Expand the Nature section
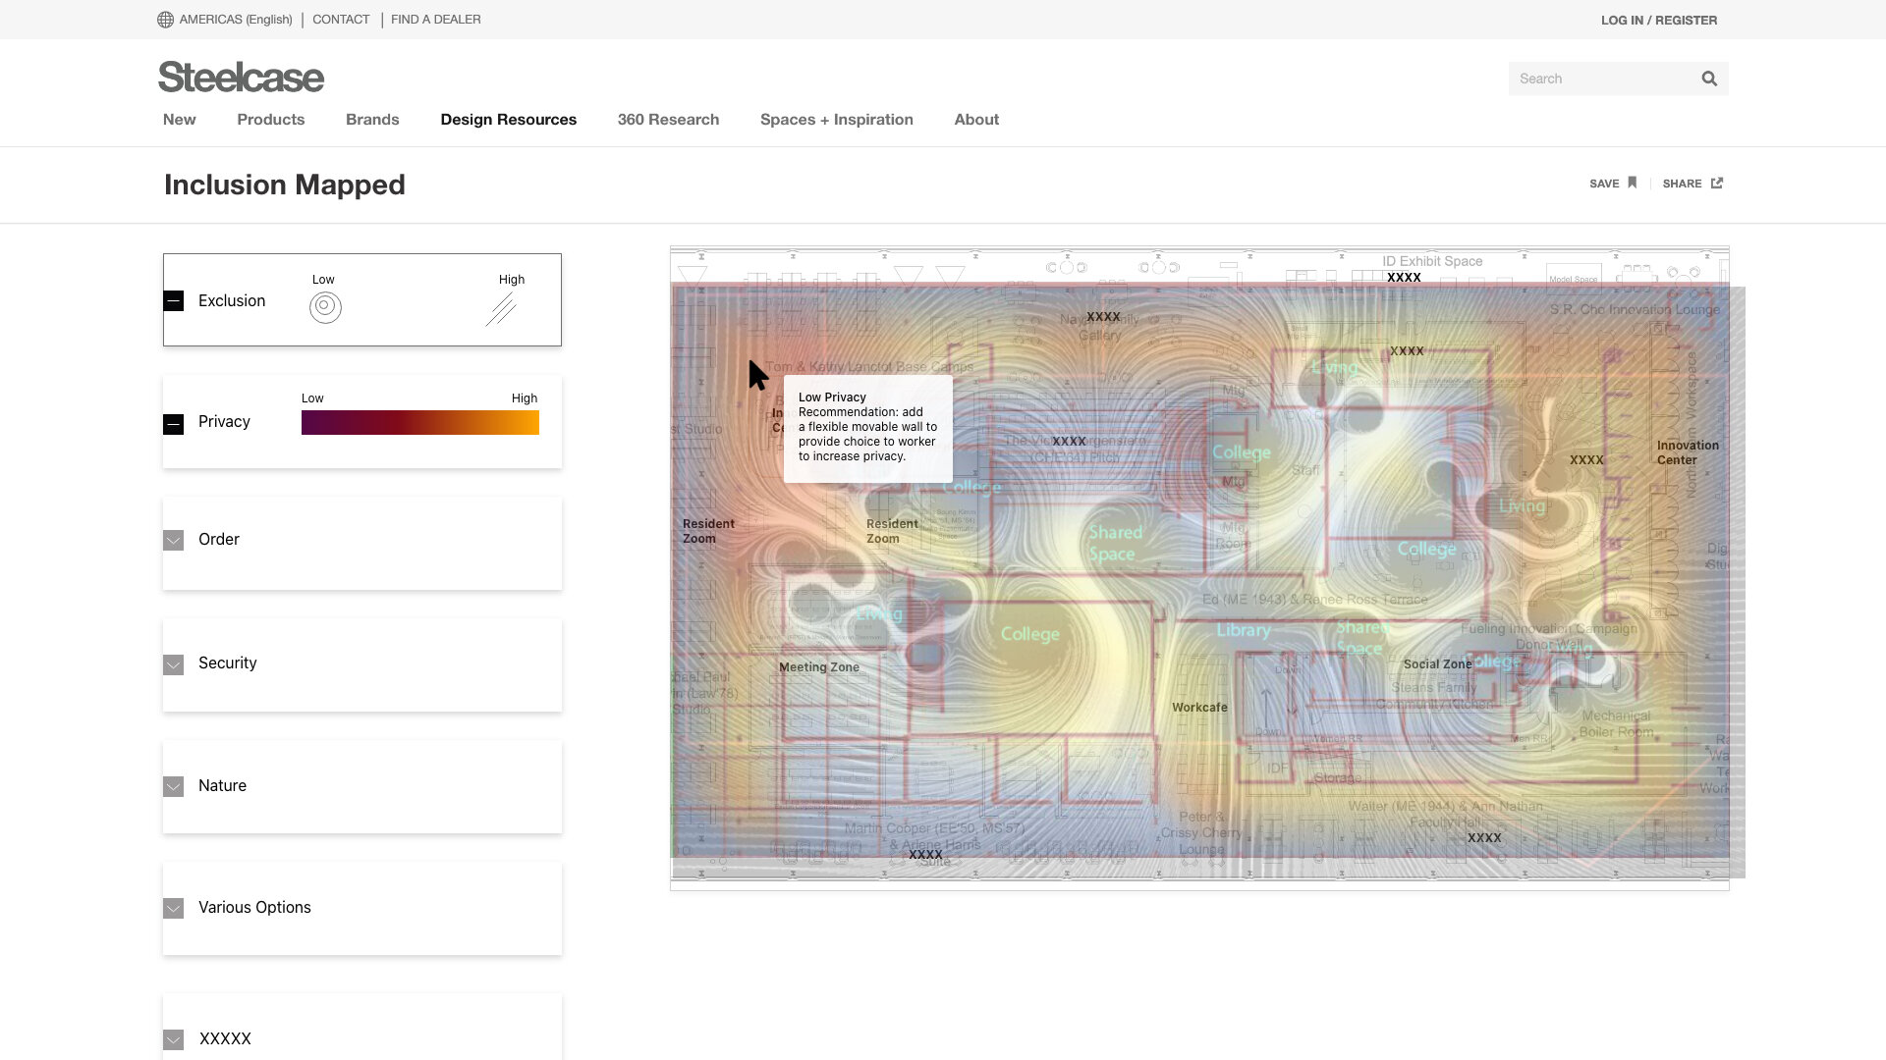Viewport: 1886px width, 1060px height. pos(174,787)
